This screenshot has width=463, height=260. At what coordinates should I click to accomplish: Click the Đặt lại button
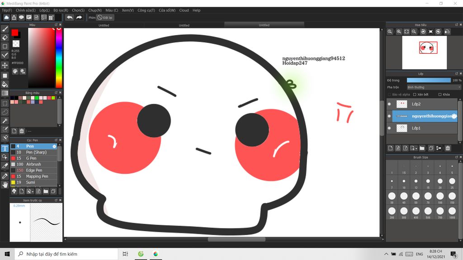coord(105,18)
